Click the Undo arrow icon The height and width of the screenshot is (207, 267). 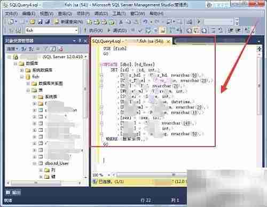pos(145,22)
